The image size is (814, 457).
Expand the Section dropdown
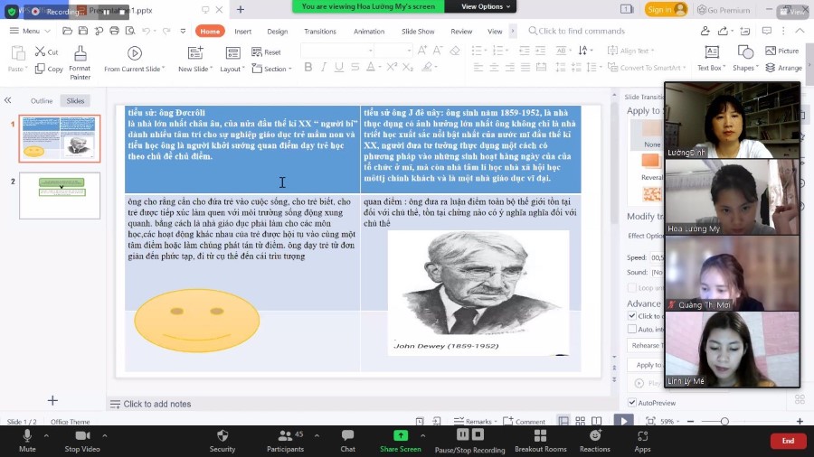point(271,69)
